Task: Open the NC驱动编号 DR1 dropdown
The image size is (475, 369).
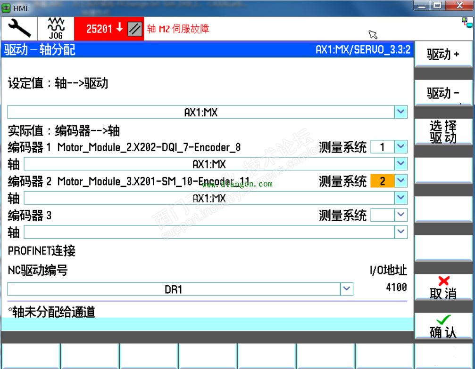Action: 346,289
